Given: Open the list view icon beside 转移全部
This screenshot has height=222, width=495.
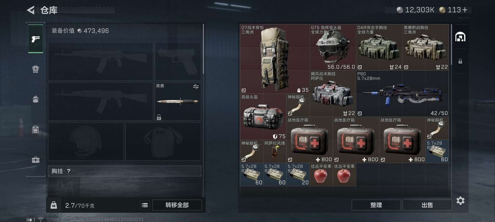Looking at the screenshot, I should 144,206.
